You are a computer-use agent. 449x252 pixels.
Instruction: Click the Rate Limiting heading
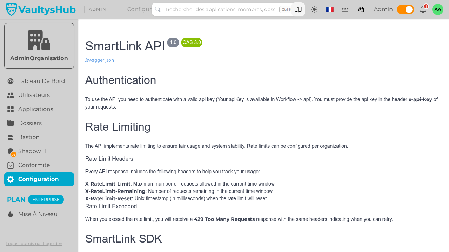118,127
